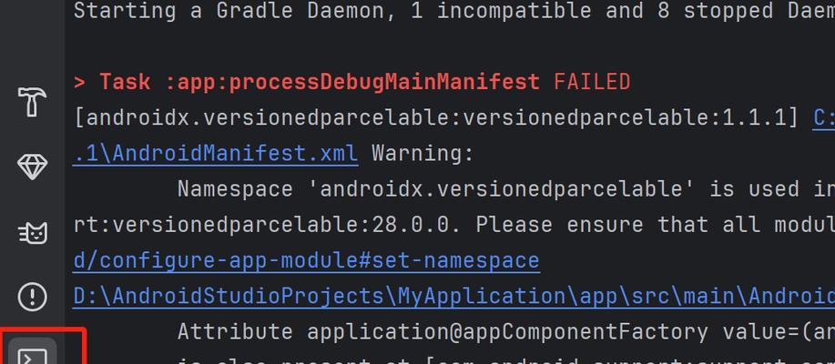The image size is (835, 364).
Task: Open the .1\AndroidManifest.xml file link
Action: 215,154
